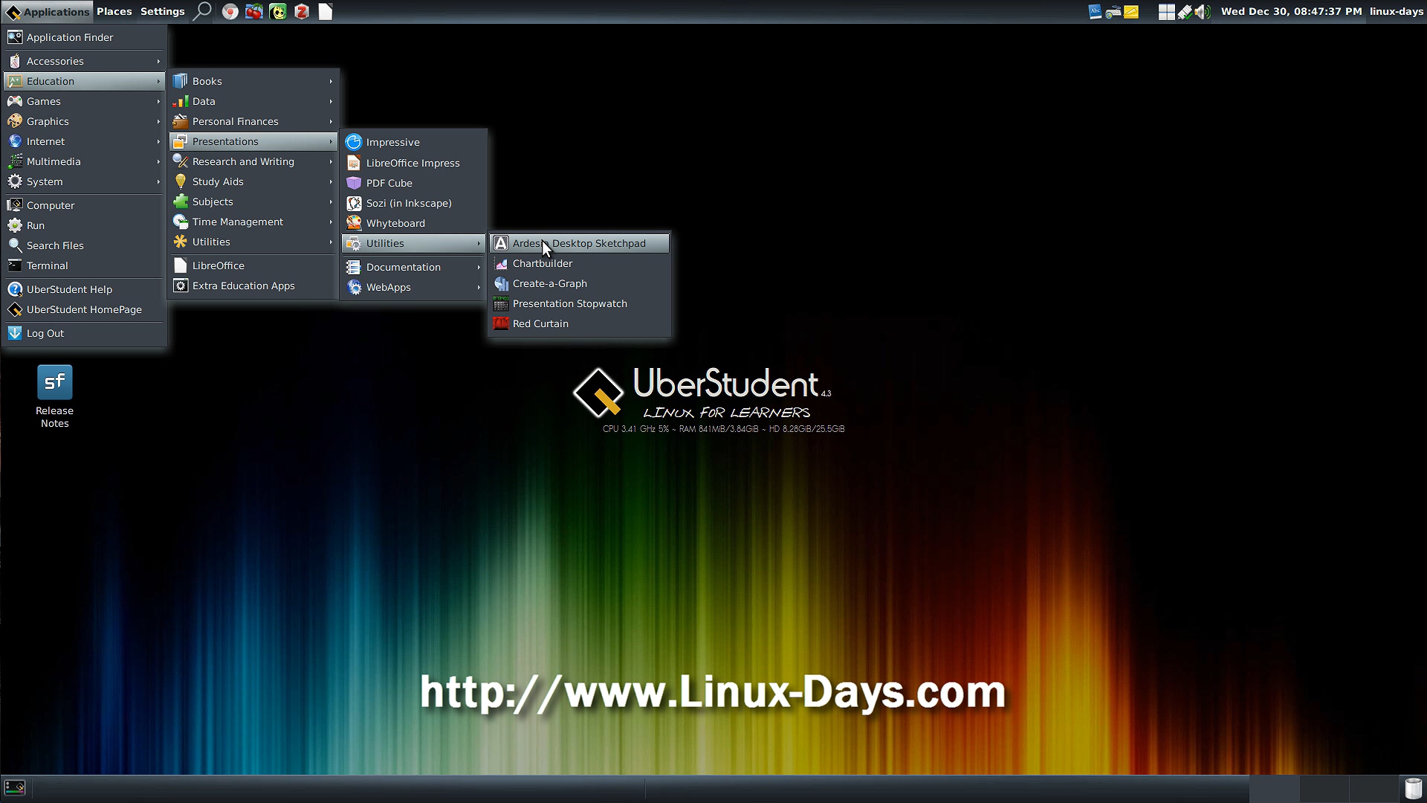Click the linux-days user button
This screenshot has width=1427, height=803.
pos(1397,11)
